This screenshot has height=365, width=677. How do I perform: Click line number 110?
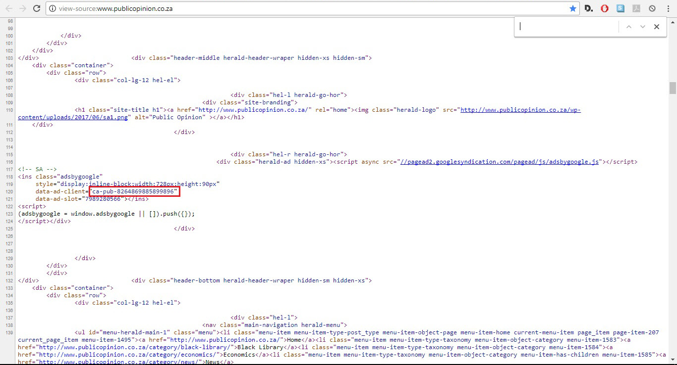[x=9, y=110]
